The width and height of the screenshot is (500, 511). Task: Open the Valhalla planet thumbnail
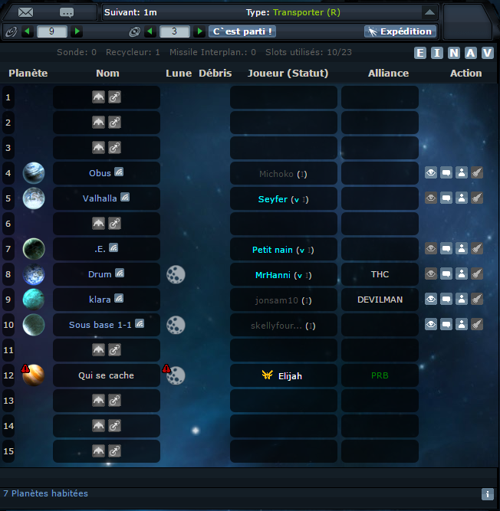point(34,198)
